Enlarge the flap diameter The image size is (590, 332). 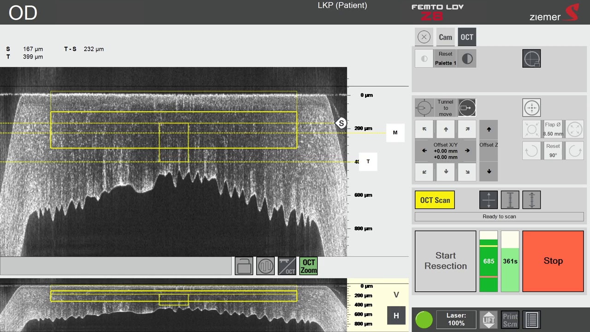coord(574,129)
